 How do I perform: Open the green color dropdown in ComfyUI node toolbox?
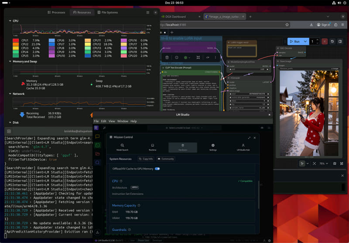tap(187, 57)
